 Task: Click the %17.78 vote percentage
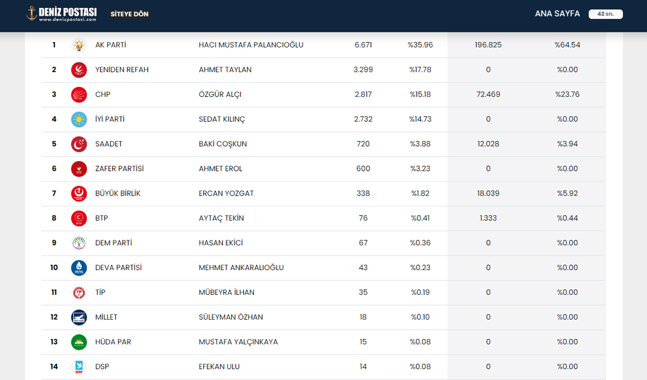(x=421, y=70)
